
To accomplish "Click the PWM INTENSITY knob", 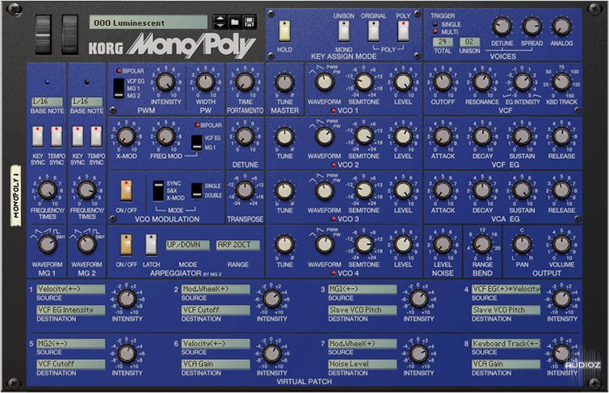I will [x=166, y=82].
